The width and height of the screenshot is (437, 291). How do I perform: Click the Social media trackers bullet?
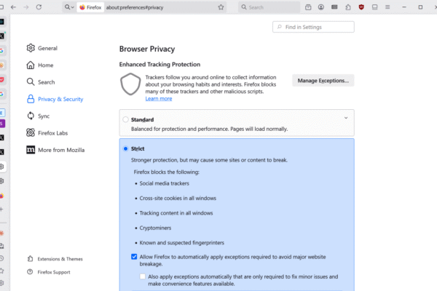pos(164,183)
